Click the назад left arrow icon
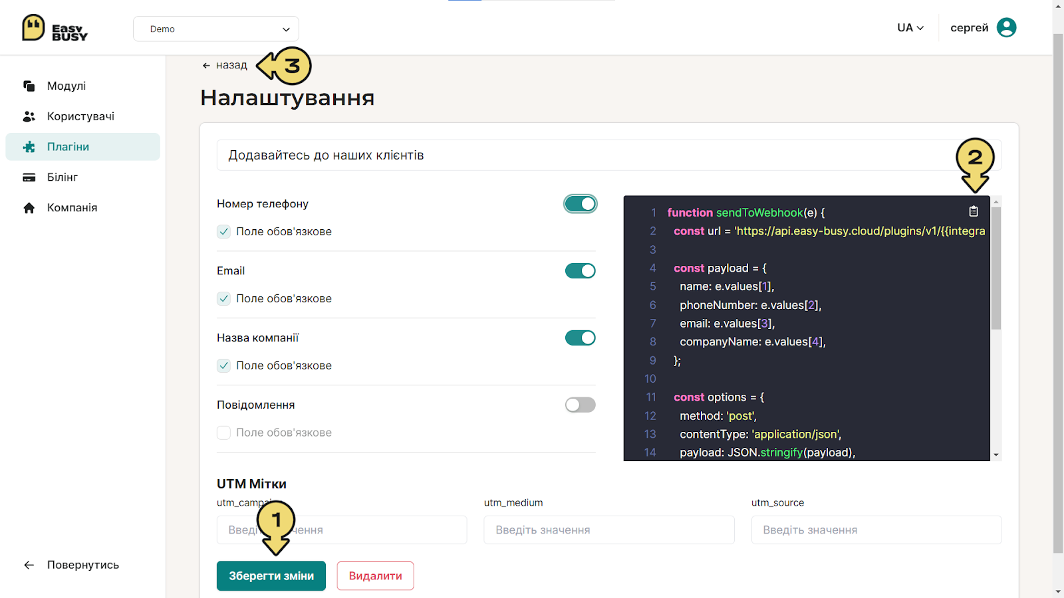This screenshot has height=598, width=1064. 206,65
